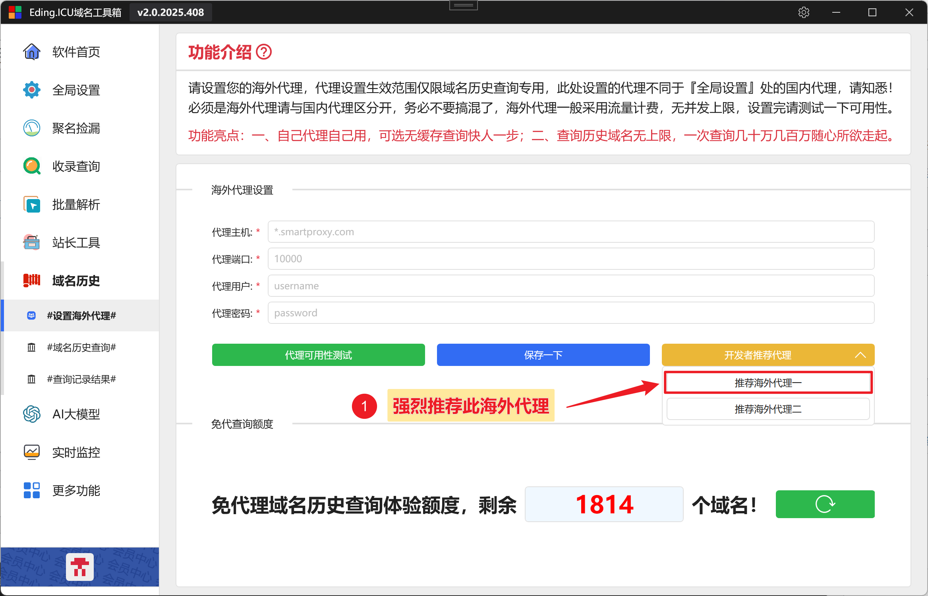
Task: Click the green 代理可用性测试 button
Action: (318, 355)
